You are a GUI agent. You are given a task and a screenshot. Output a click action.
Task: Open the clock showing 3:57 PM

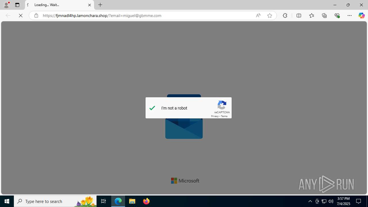coord(343,201)
